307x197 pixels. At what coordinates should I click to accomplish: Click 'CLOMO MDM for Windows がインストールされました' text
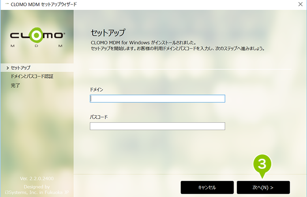tap(143, 43)
